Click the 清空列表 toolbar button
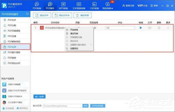Viewport: 175px width, 112px height. (83, 15)
